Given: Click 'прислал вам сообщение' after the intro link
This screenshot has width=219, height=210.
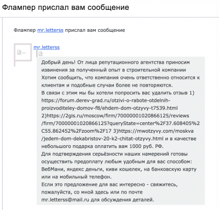Looking at the screenshot, I should pyautogui.click(x=95, y=30).
